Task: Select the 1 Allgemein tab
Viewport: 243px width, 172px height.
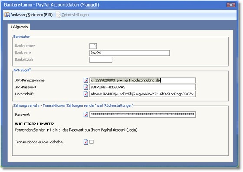Action: [19, 27]
